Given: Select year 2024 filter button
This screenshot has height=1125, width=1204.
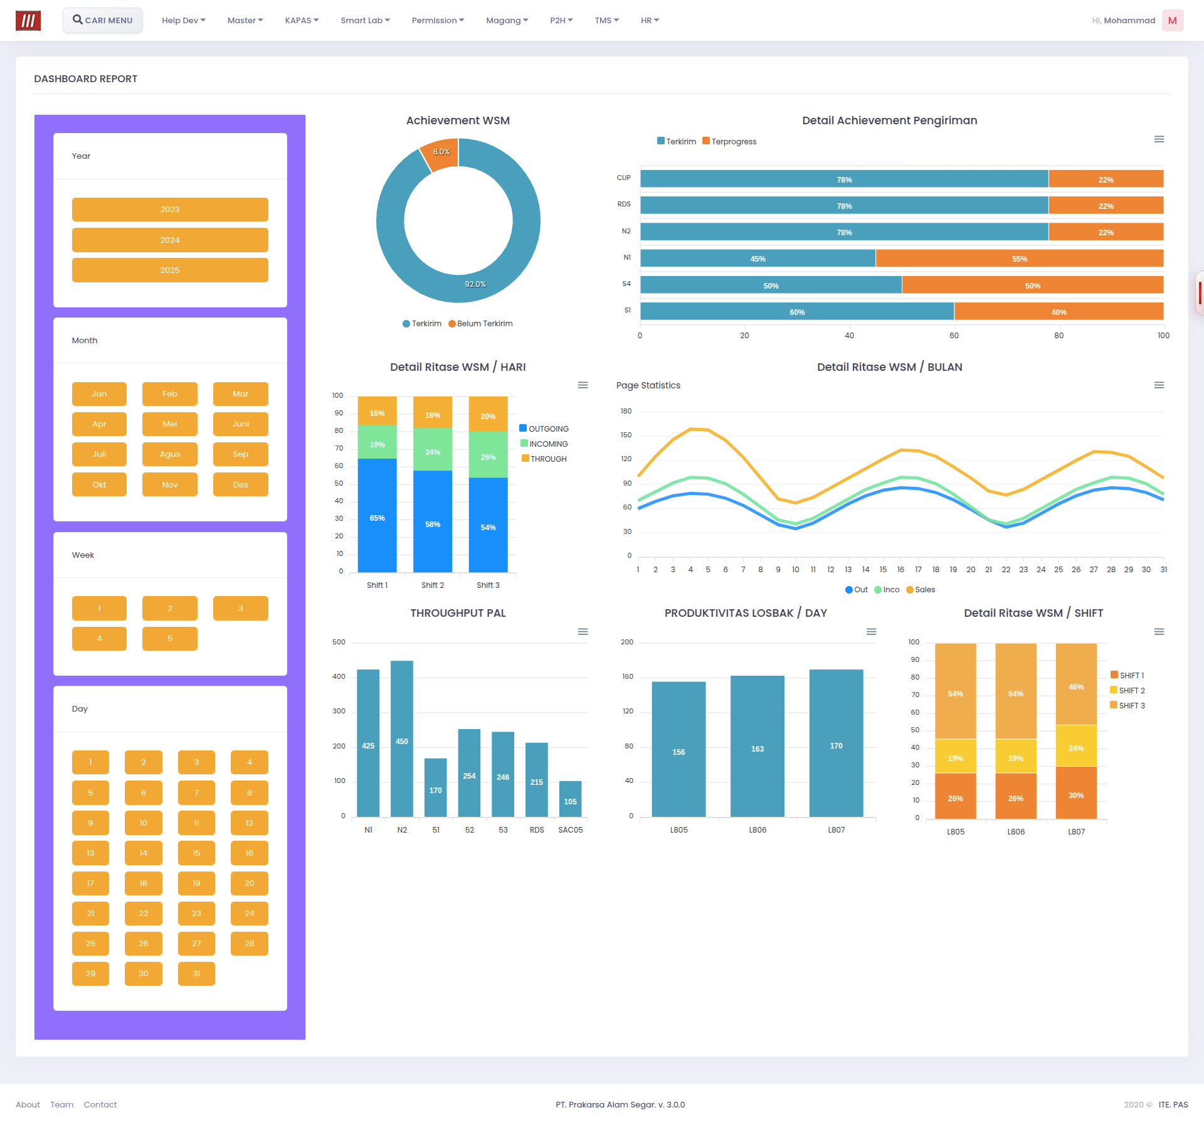Looking at the screenshot, I should (x=170, y=240).
